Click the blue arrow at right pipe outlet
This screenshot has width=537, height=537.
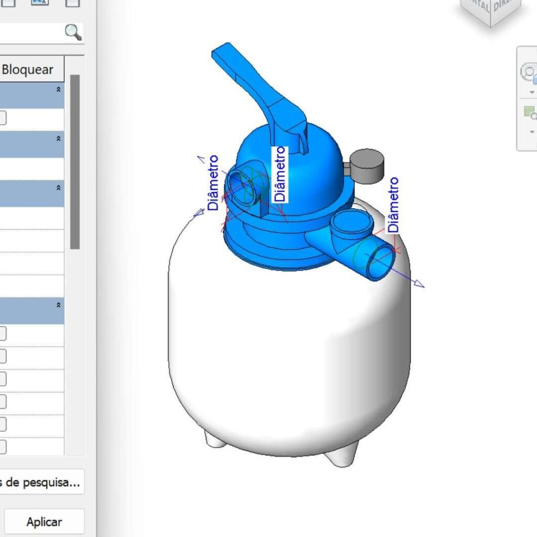coord(417,284)
